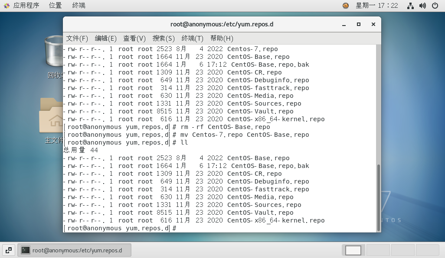Minimize the terminal window
This screenshot has width=445, height=258.
(x=344, y=25)
